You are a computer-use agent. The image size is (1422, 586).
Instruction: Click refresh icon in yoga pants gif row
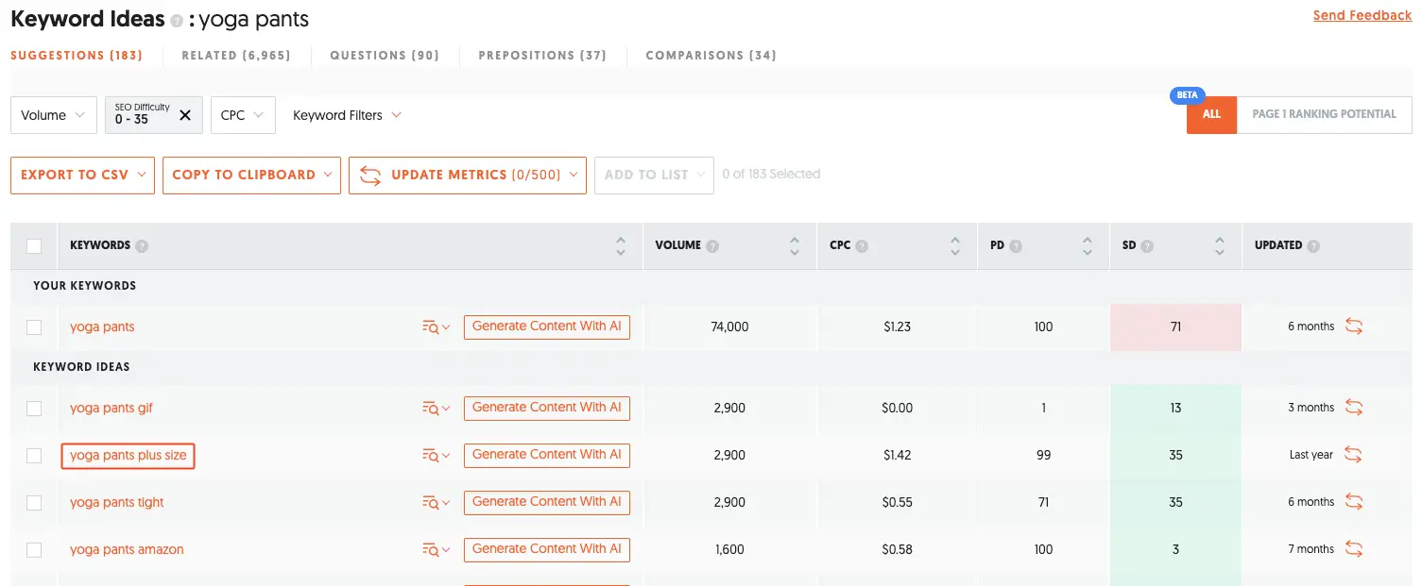pos(1354,408)
